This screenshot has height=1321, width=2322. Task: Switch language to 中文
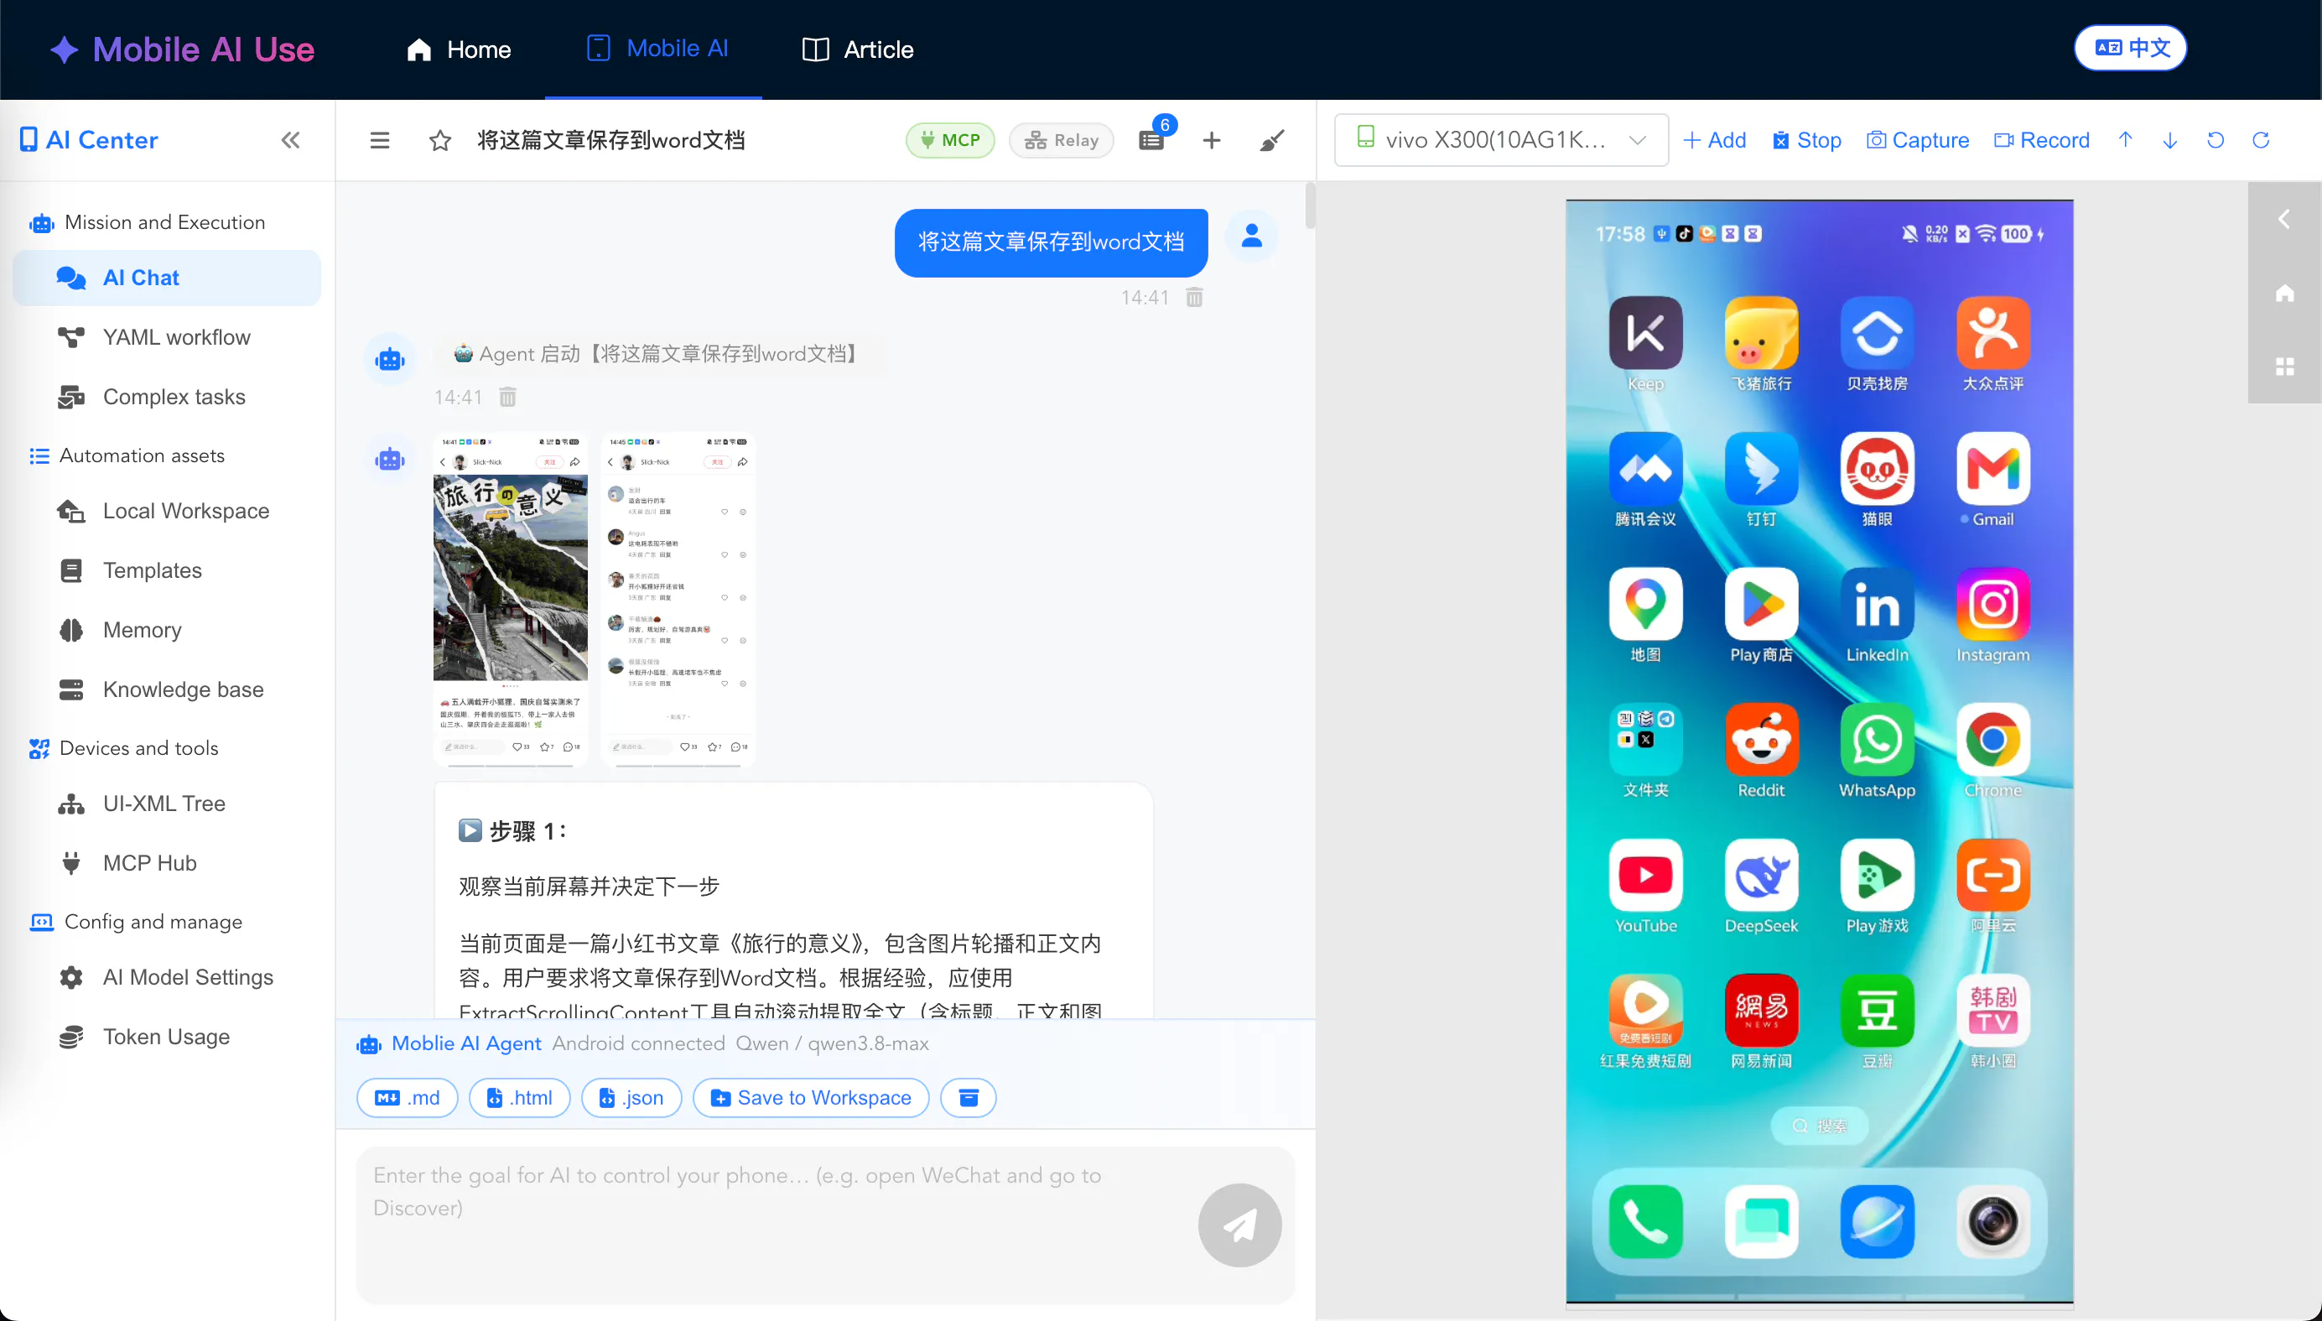[x=2131, y=48]
